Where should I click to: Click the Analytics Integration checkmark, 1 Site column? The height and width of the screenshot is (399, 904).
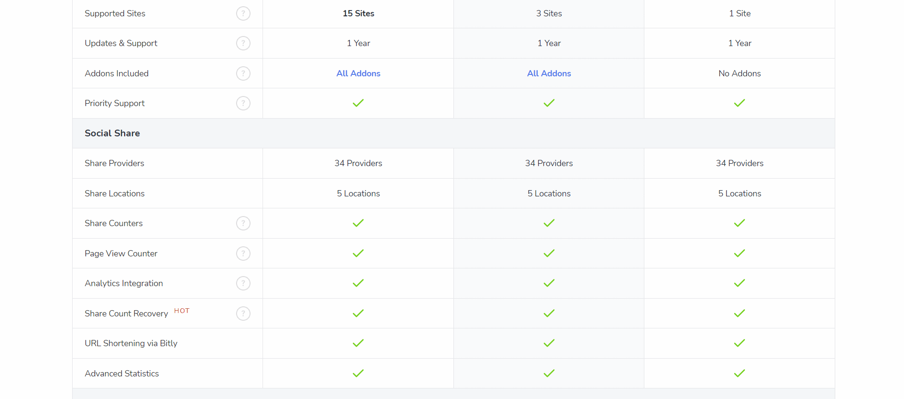pyautogui.click(x=740, y=283)
